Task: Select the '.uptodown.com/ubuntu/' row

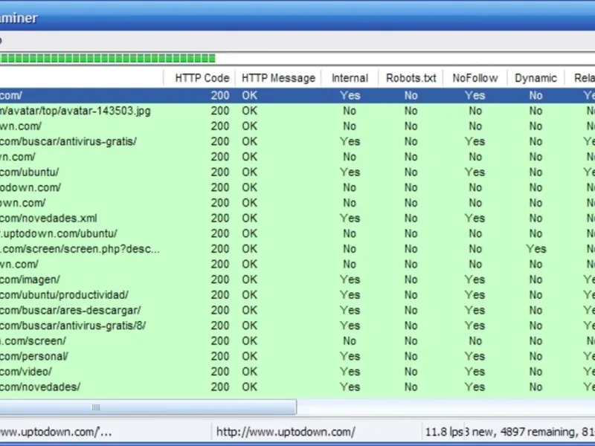Action: click(297, 233)
